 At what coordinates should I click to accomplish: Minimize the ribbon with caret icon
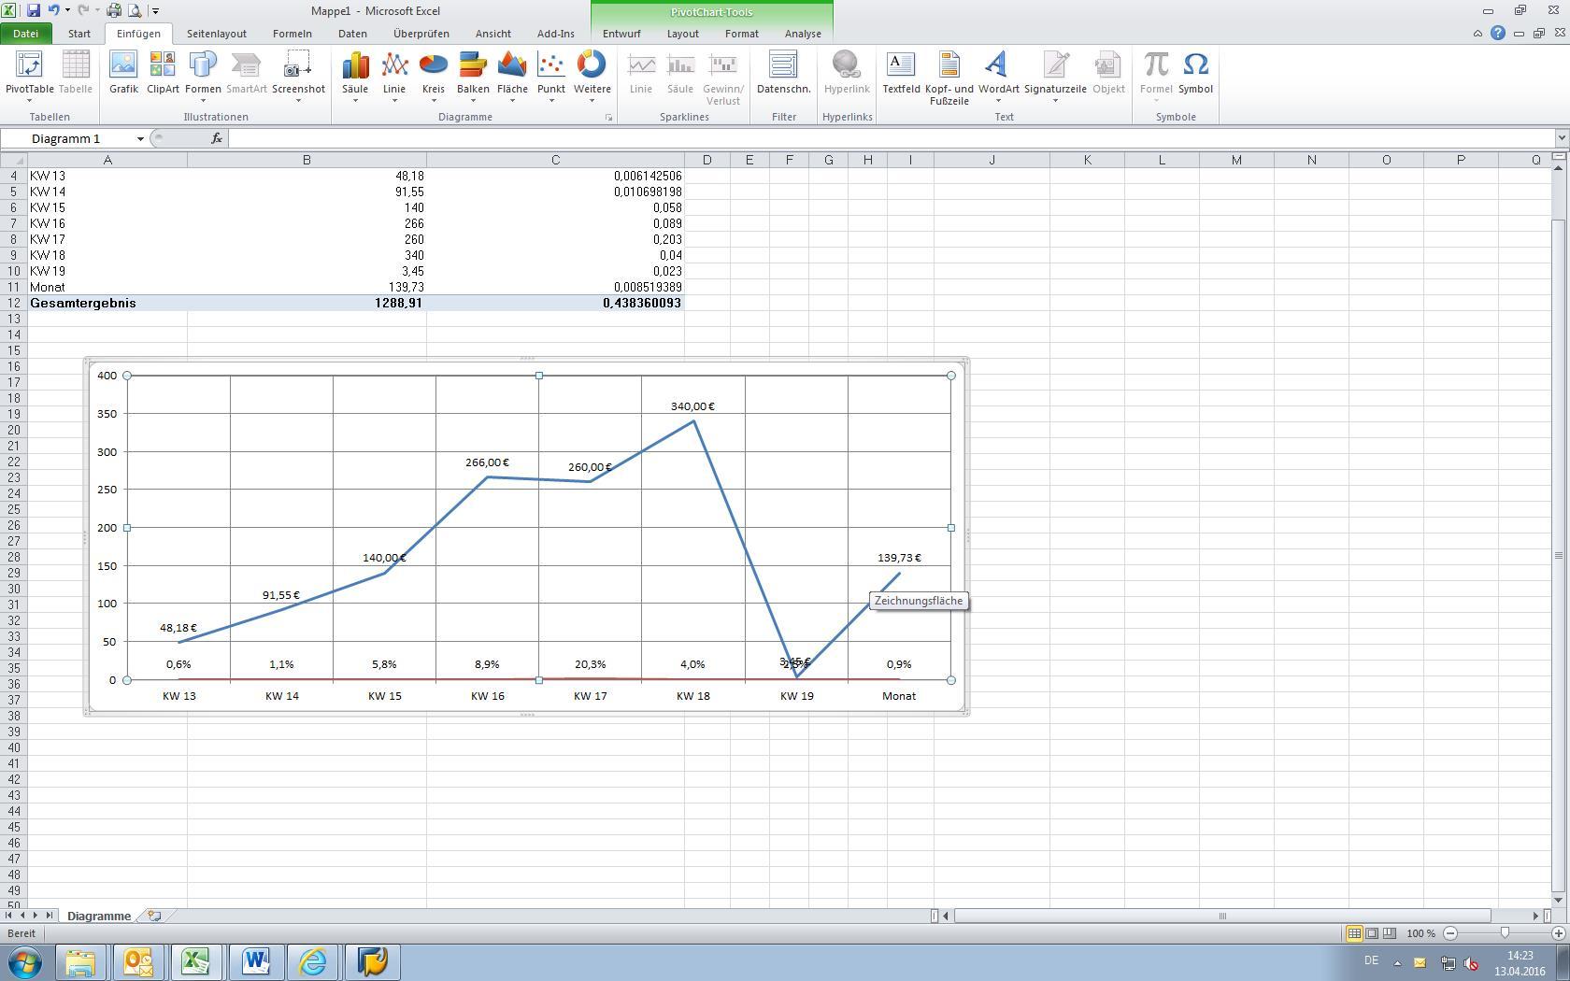pos(1477,33)
